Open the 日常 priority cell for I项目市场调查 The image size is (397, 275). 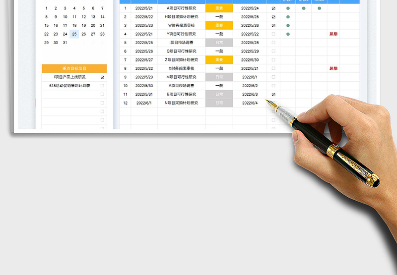219,43
